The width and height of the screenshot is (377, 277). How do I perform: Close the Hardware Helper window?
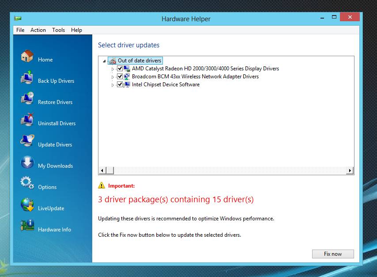pyautogui.click(x=350, y=17)
